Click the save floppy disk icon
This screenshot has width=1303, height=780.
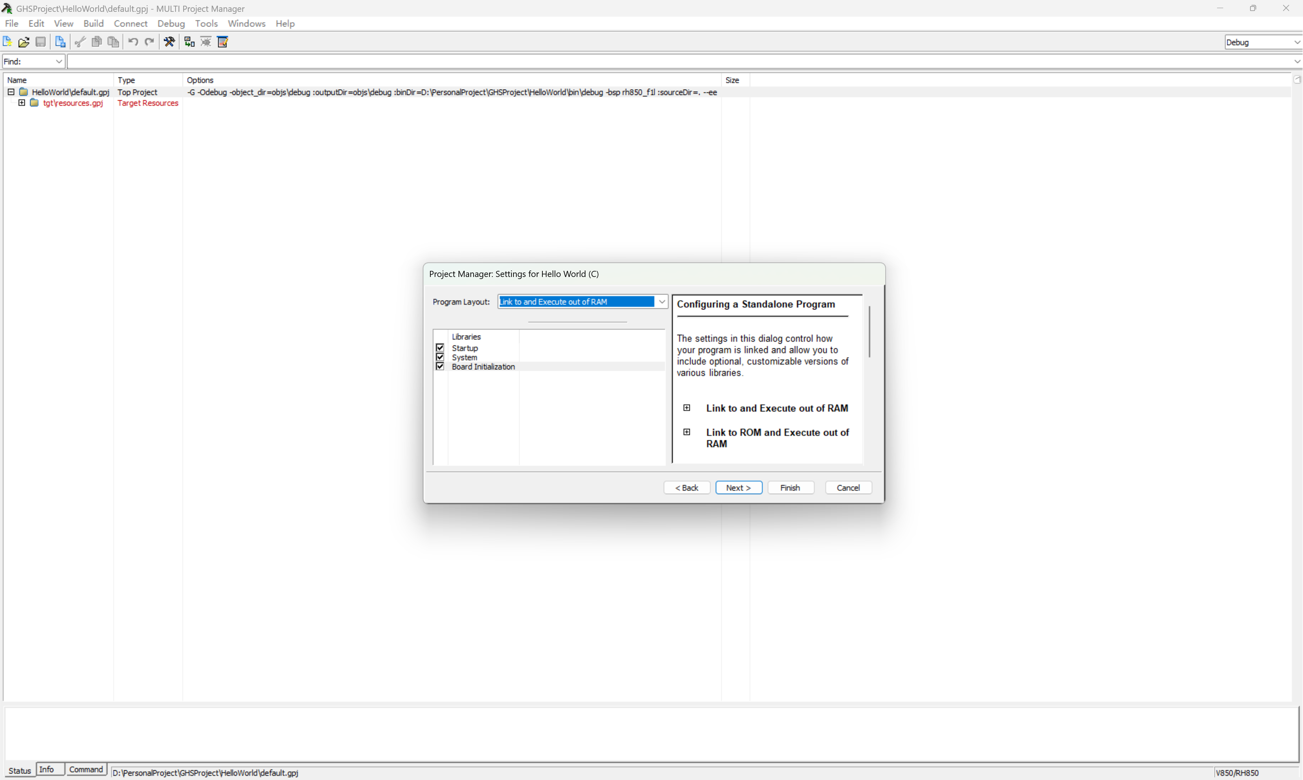[40, 42]
